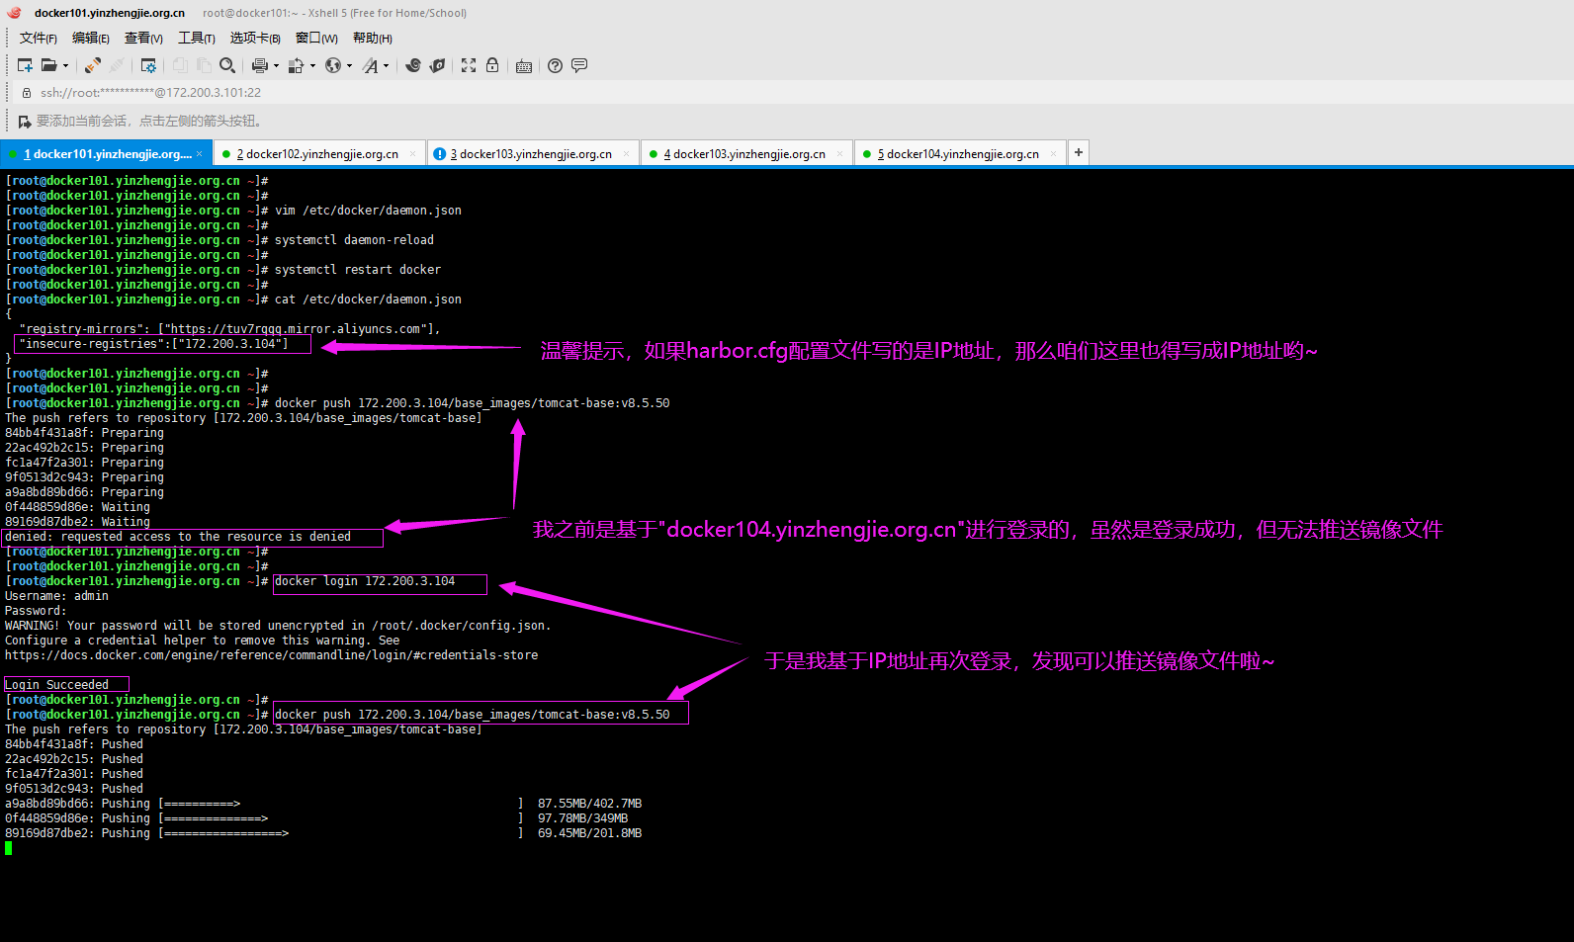The height and width of the screenshot is (942, 1574).
Task: Click 'cat /etc/docker/daemon.json' command text
Action: pyautogui.click(x=368, y=300)
